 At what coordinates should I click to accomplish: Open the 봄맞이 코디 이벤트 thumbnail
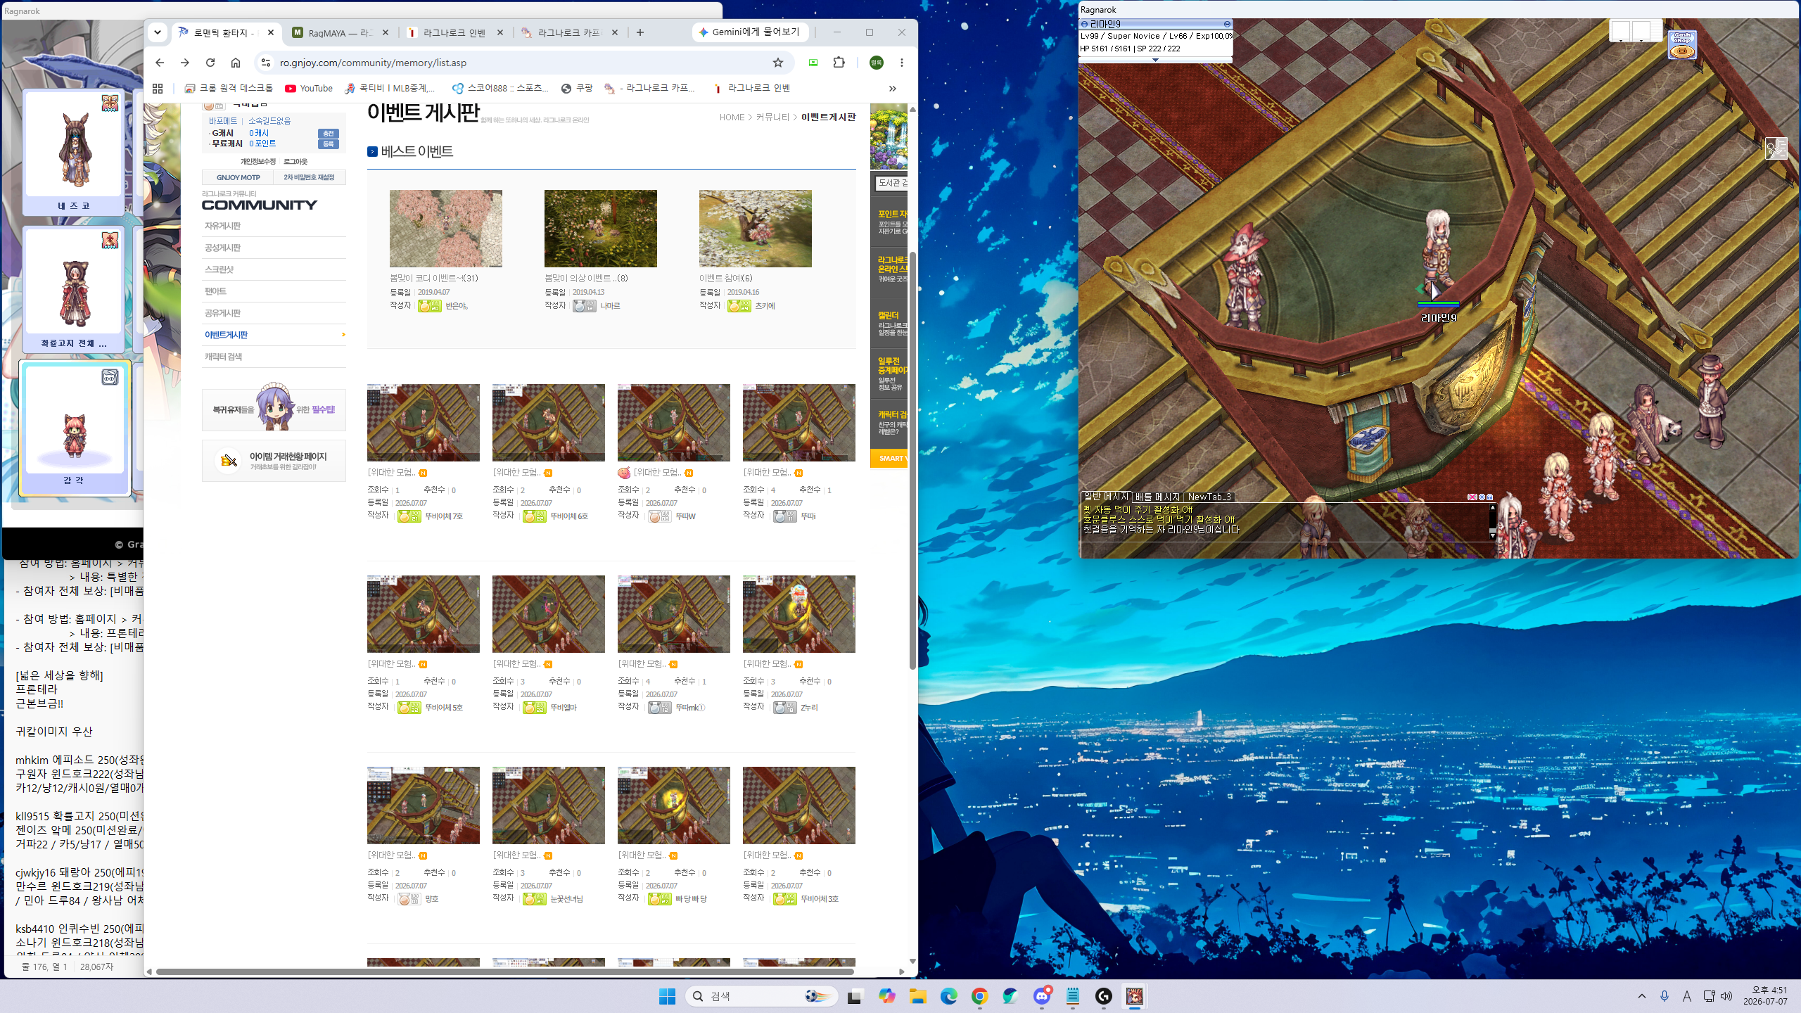[x=446, y=228]
